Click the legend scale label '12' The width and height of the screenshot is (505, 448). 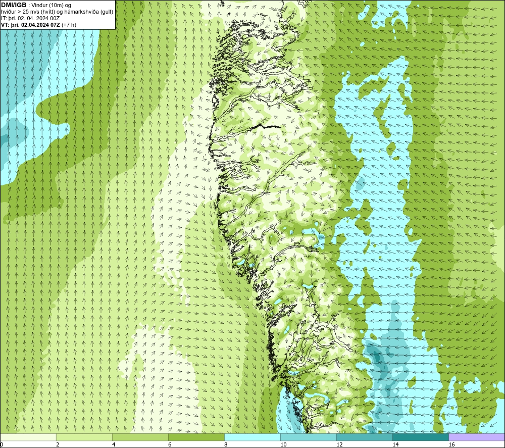(x=339, y=445)
